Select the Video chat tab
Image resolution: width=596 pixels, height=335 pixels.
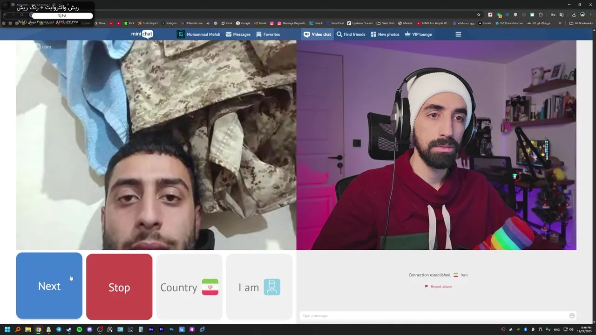[x=318, y=34]
